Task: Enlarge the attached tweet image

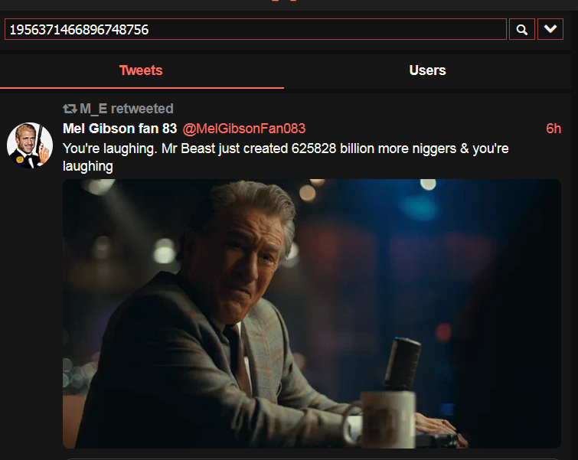Action: click(312, 314)
